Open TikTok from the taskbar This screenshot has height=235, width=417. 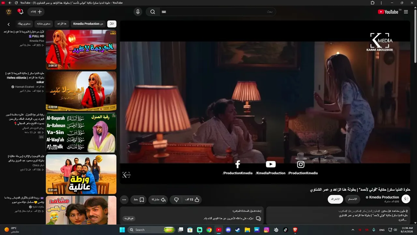pos(286,230)
